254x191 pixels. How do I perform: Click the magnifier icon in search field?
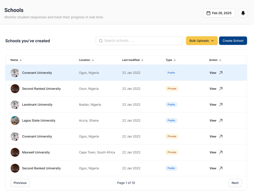pos(101,40)
